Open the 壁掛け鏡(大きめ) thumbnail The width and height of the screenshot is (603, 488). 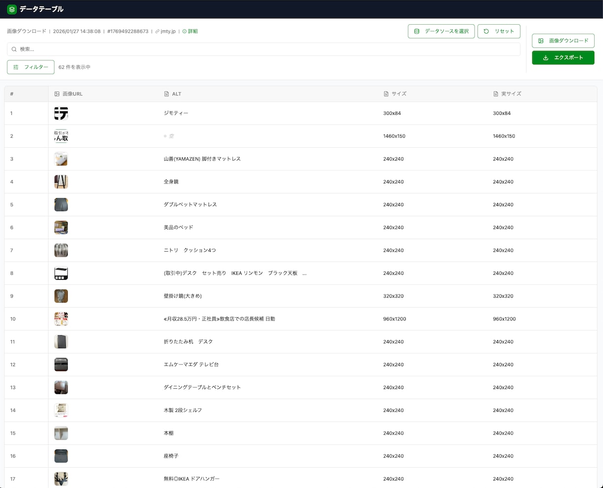point(61,296)
